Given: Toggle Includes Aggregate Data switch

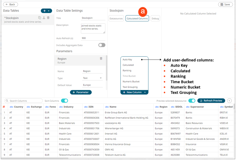Looking at the screenshot, I should pos(102,45).
